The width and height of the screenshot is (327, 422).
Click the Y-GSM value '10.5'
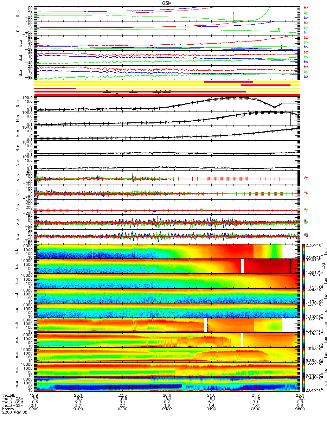click(34, 403)
